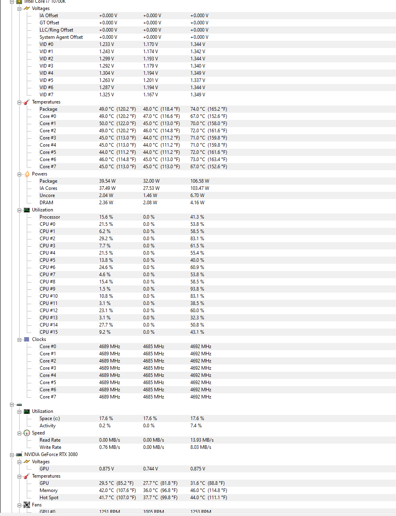
Task: Click the unnamed storage drive icon
Action: [x=19, y=404]
